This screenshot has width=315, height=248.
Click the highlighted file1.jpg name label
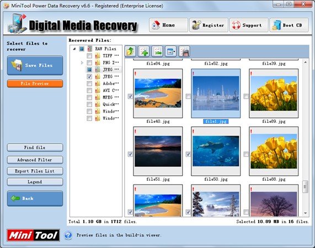pos(216,121)
